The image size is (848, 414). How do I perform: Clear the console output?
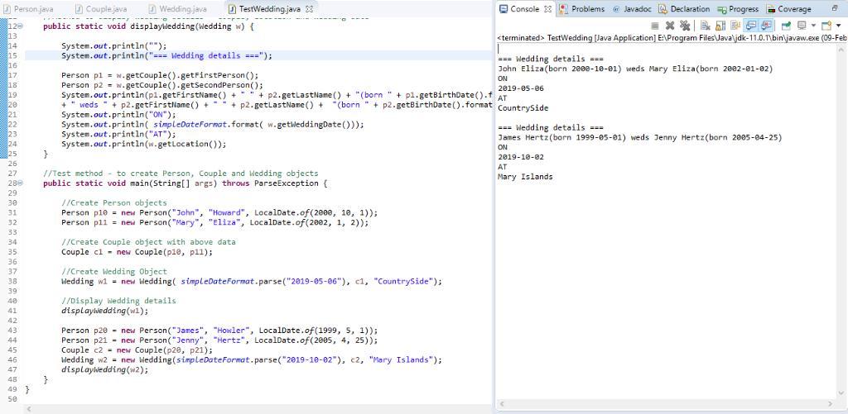[x=706, y=26]
